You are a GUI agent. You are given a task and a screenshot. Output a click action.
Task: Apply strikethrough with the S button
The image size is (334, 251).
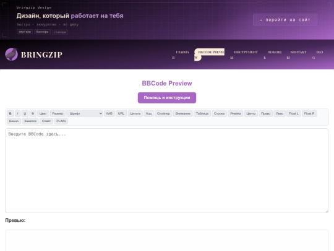point(33,113)
